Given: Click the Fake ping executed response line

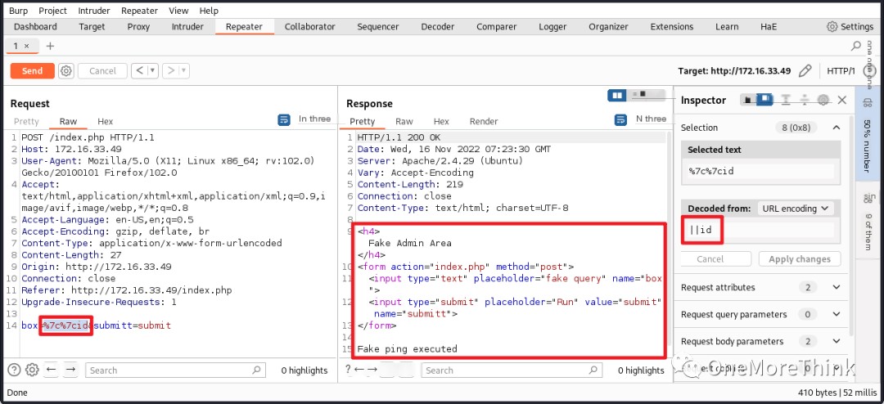Looking at the screenshot, I should coord(407,348).
